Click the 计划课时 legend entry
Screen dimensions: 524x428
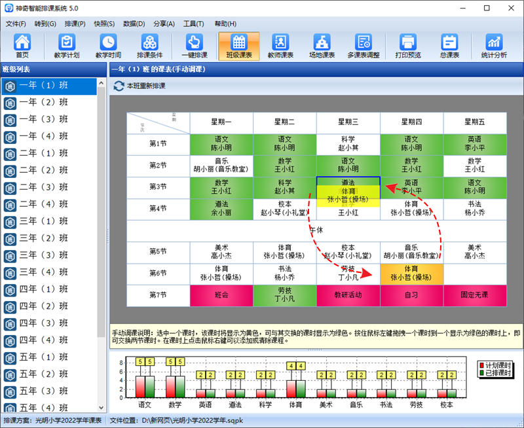(x=495, y=366)
